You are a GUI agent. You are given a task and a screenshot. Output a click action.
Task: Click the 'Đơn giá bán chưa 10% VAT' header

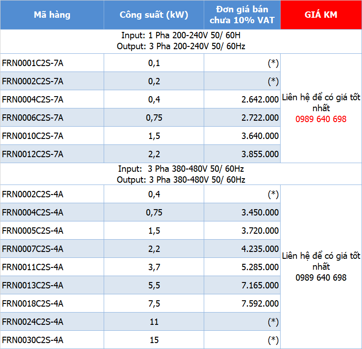pos(242,15)
